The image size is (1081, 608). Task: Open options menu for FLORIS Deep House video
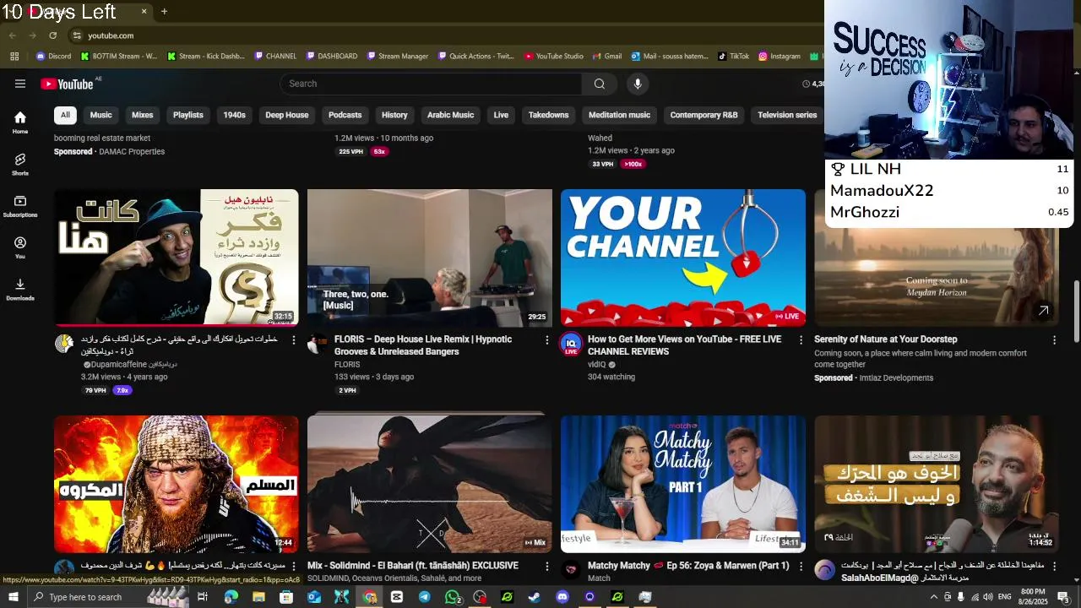tap(547, 339)
